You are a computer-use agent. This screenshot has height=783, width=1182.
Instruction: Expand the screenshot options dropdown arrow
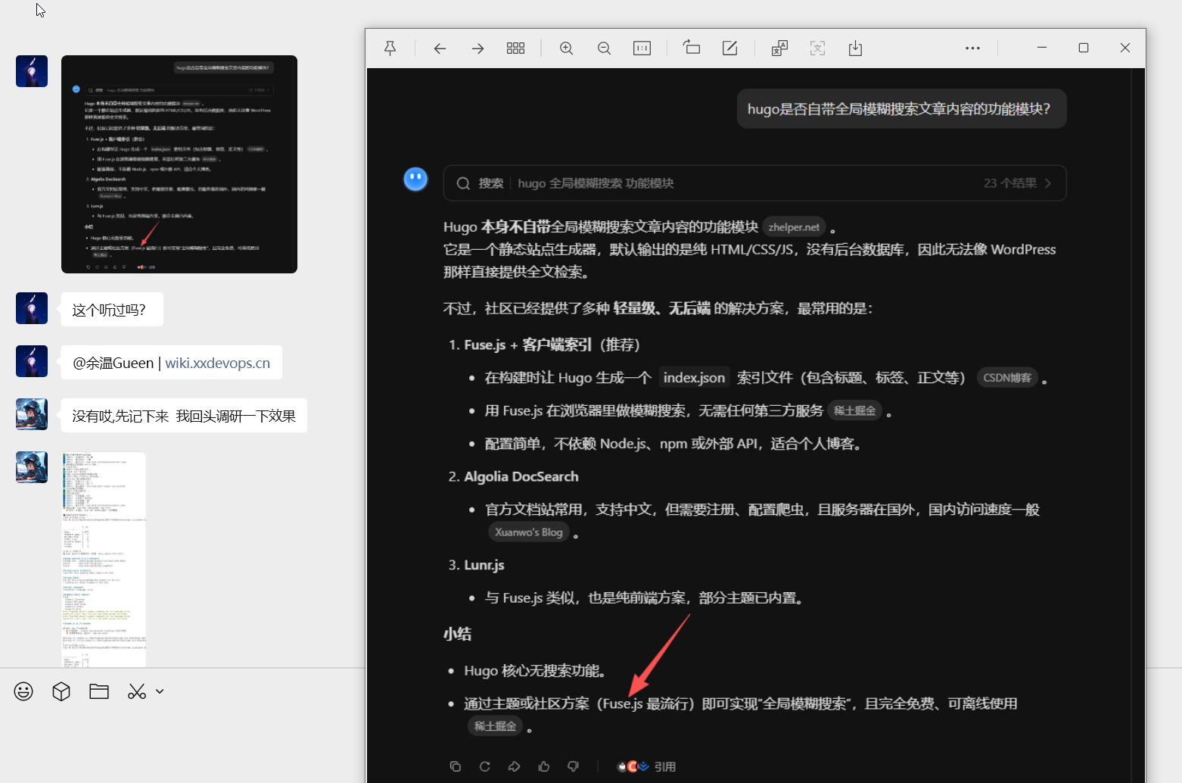click(160, 691)
